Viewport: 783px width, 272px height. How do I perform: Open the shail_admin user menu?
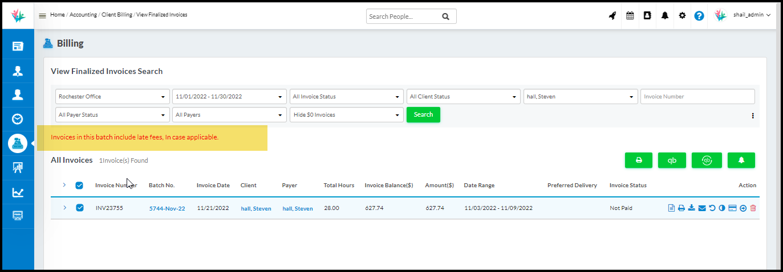coord(752,15)
